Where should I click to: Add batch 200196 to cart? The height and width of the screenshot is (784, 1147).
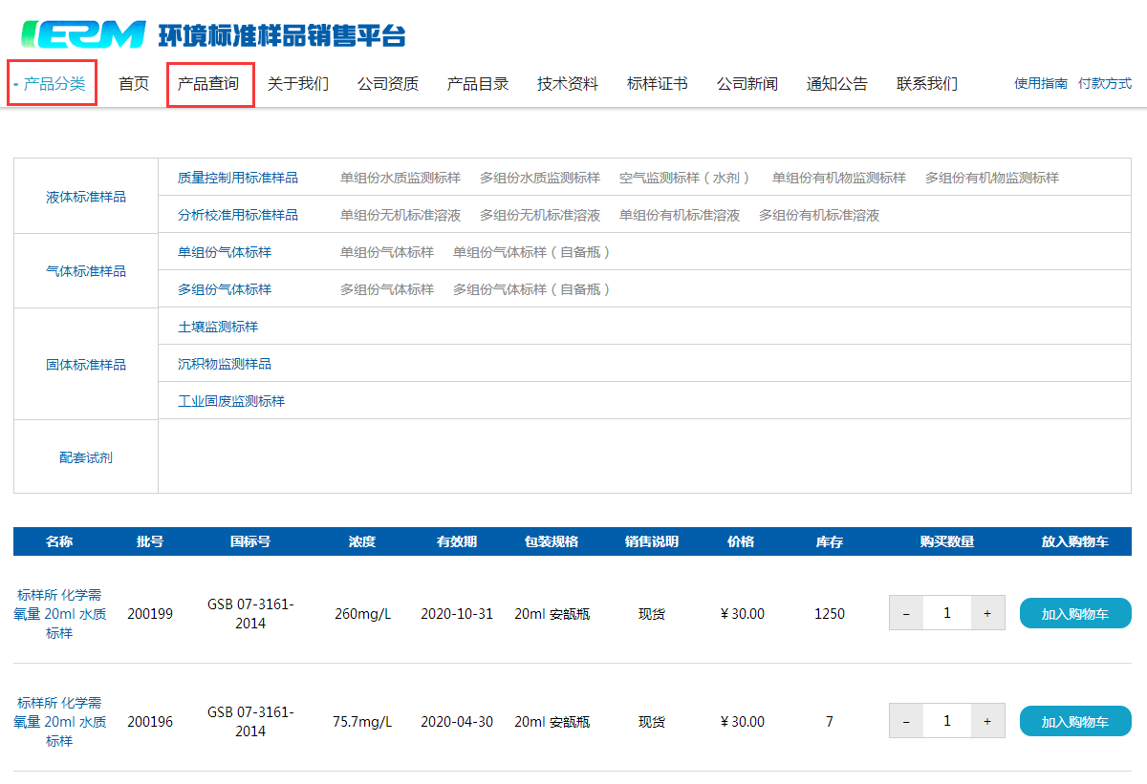click(1074, 721)
